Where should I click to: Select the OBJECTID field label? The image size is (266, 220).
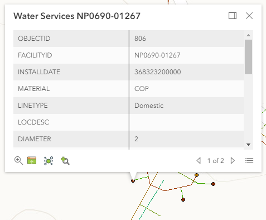click(x=34, y=39)
